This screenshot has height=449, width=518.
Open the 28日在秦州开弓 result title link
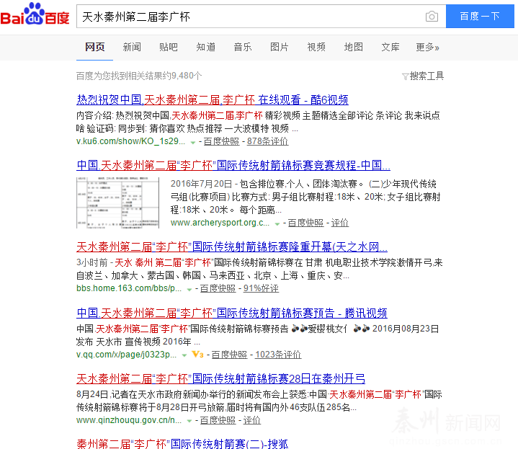coord(220,378)
